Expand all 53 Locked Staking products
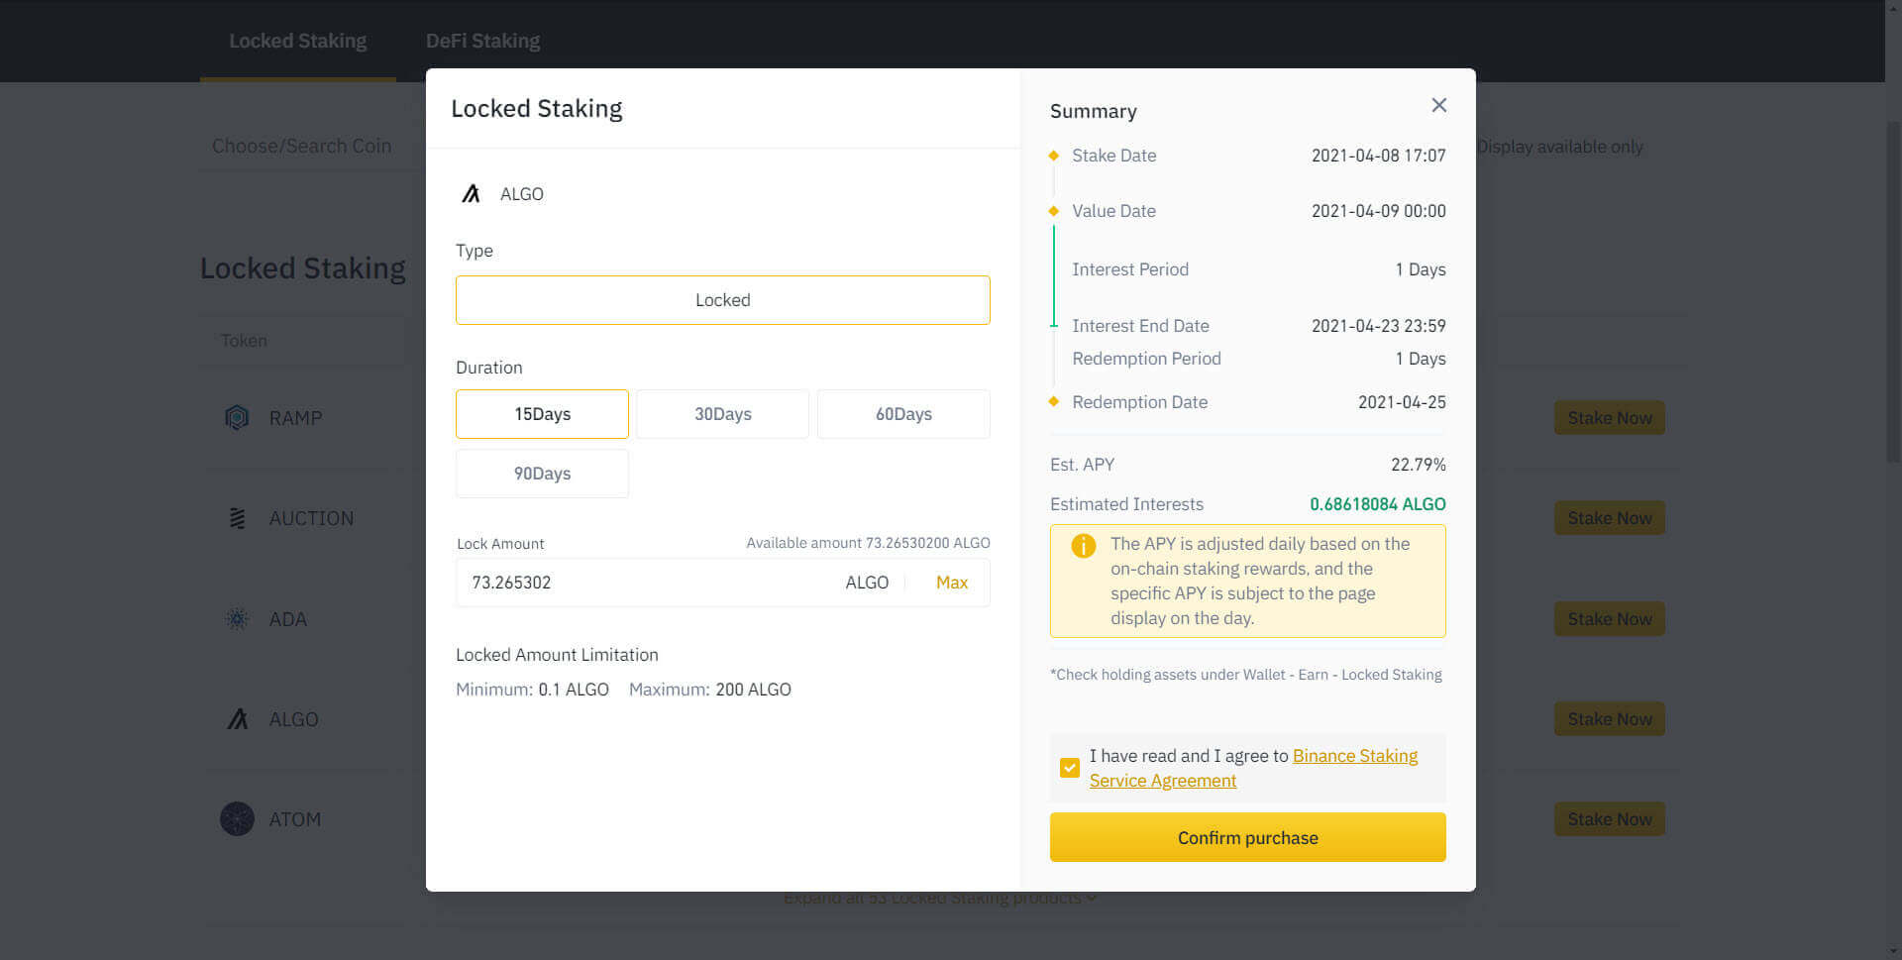 click(x=939, y=898)
